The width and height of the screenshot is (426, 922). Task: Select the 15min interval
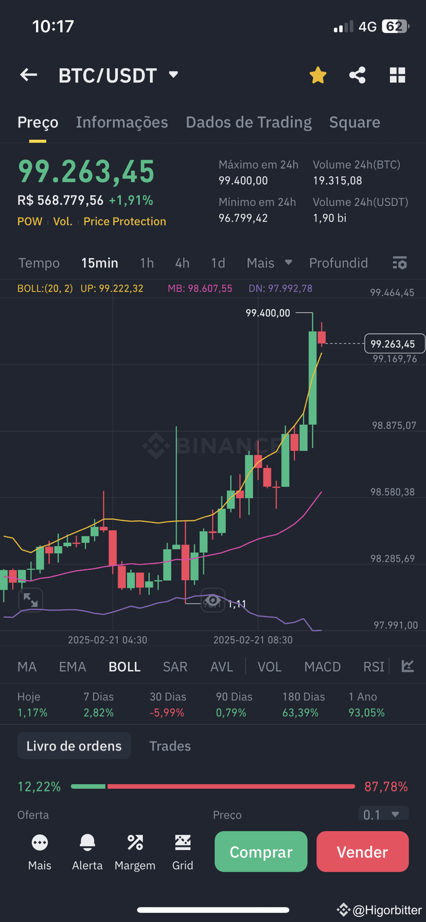click(x=100, y=263)
